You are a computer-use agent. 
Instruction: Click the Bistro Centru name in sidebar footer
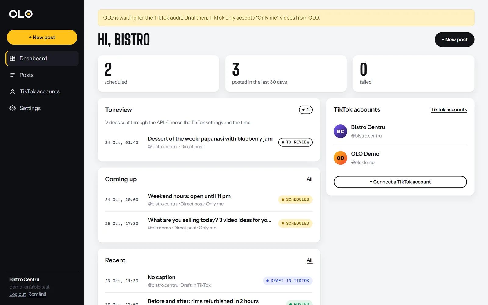pos(24,279)
